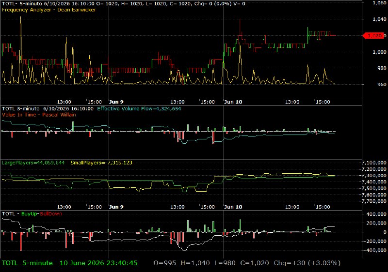Click the 1,000 price axis label

[379, 52]
